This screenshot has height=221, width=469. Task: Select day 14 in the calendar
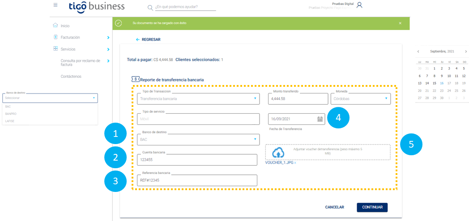point(427,83)
